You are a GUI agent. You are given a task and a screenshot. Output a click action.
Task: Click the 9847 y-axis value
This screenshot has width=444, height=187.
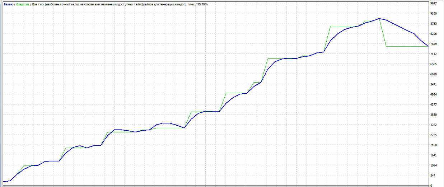click(x=433, y=4)
